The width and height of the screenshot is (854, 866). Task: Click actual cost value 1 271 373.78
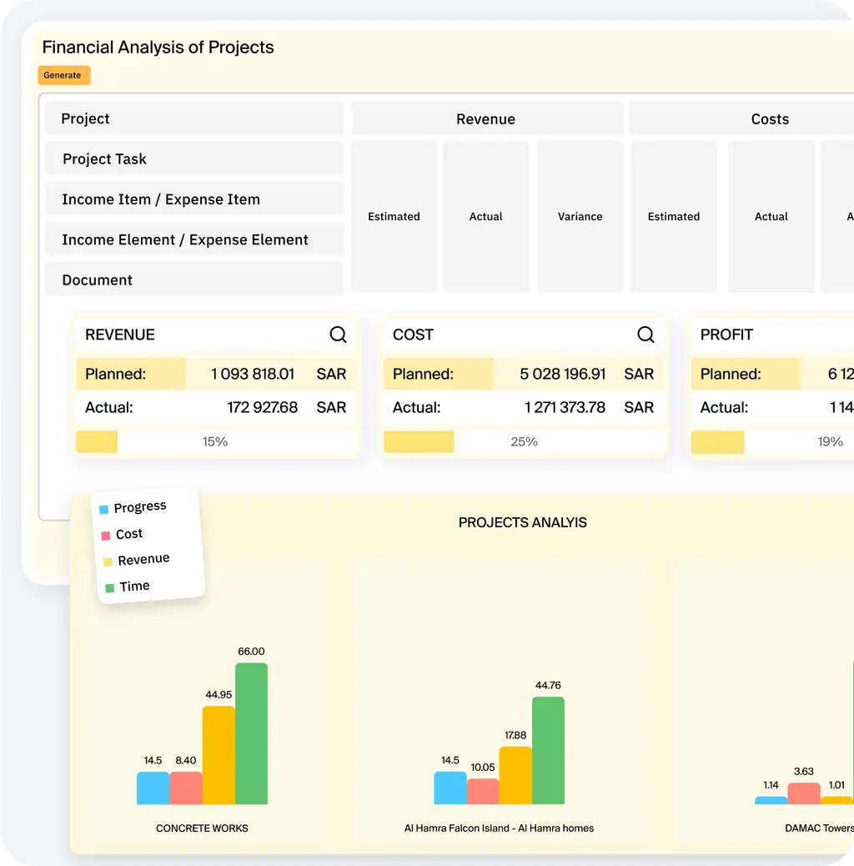coord(565,408)
